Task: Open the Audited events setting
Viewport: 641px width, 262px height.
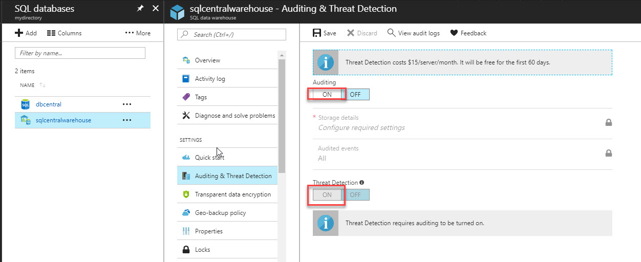Action: [x=462, y=154]
